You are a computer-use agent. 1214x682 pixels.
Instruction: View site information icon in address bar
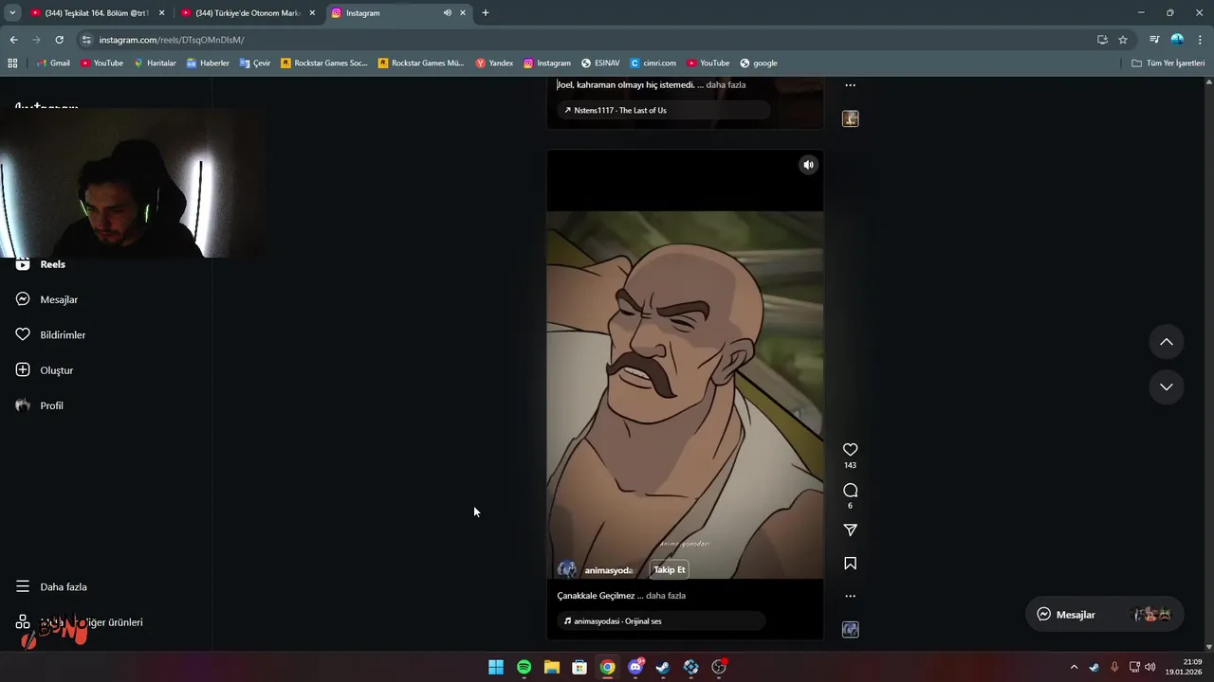click(x=86, y=40)
